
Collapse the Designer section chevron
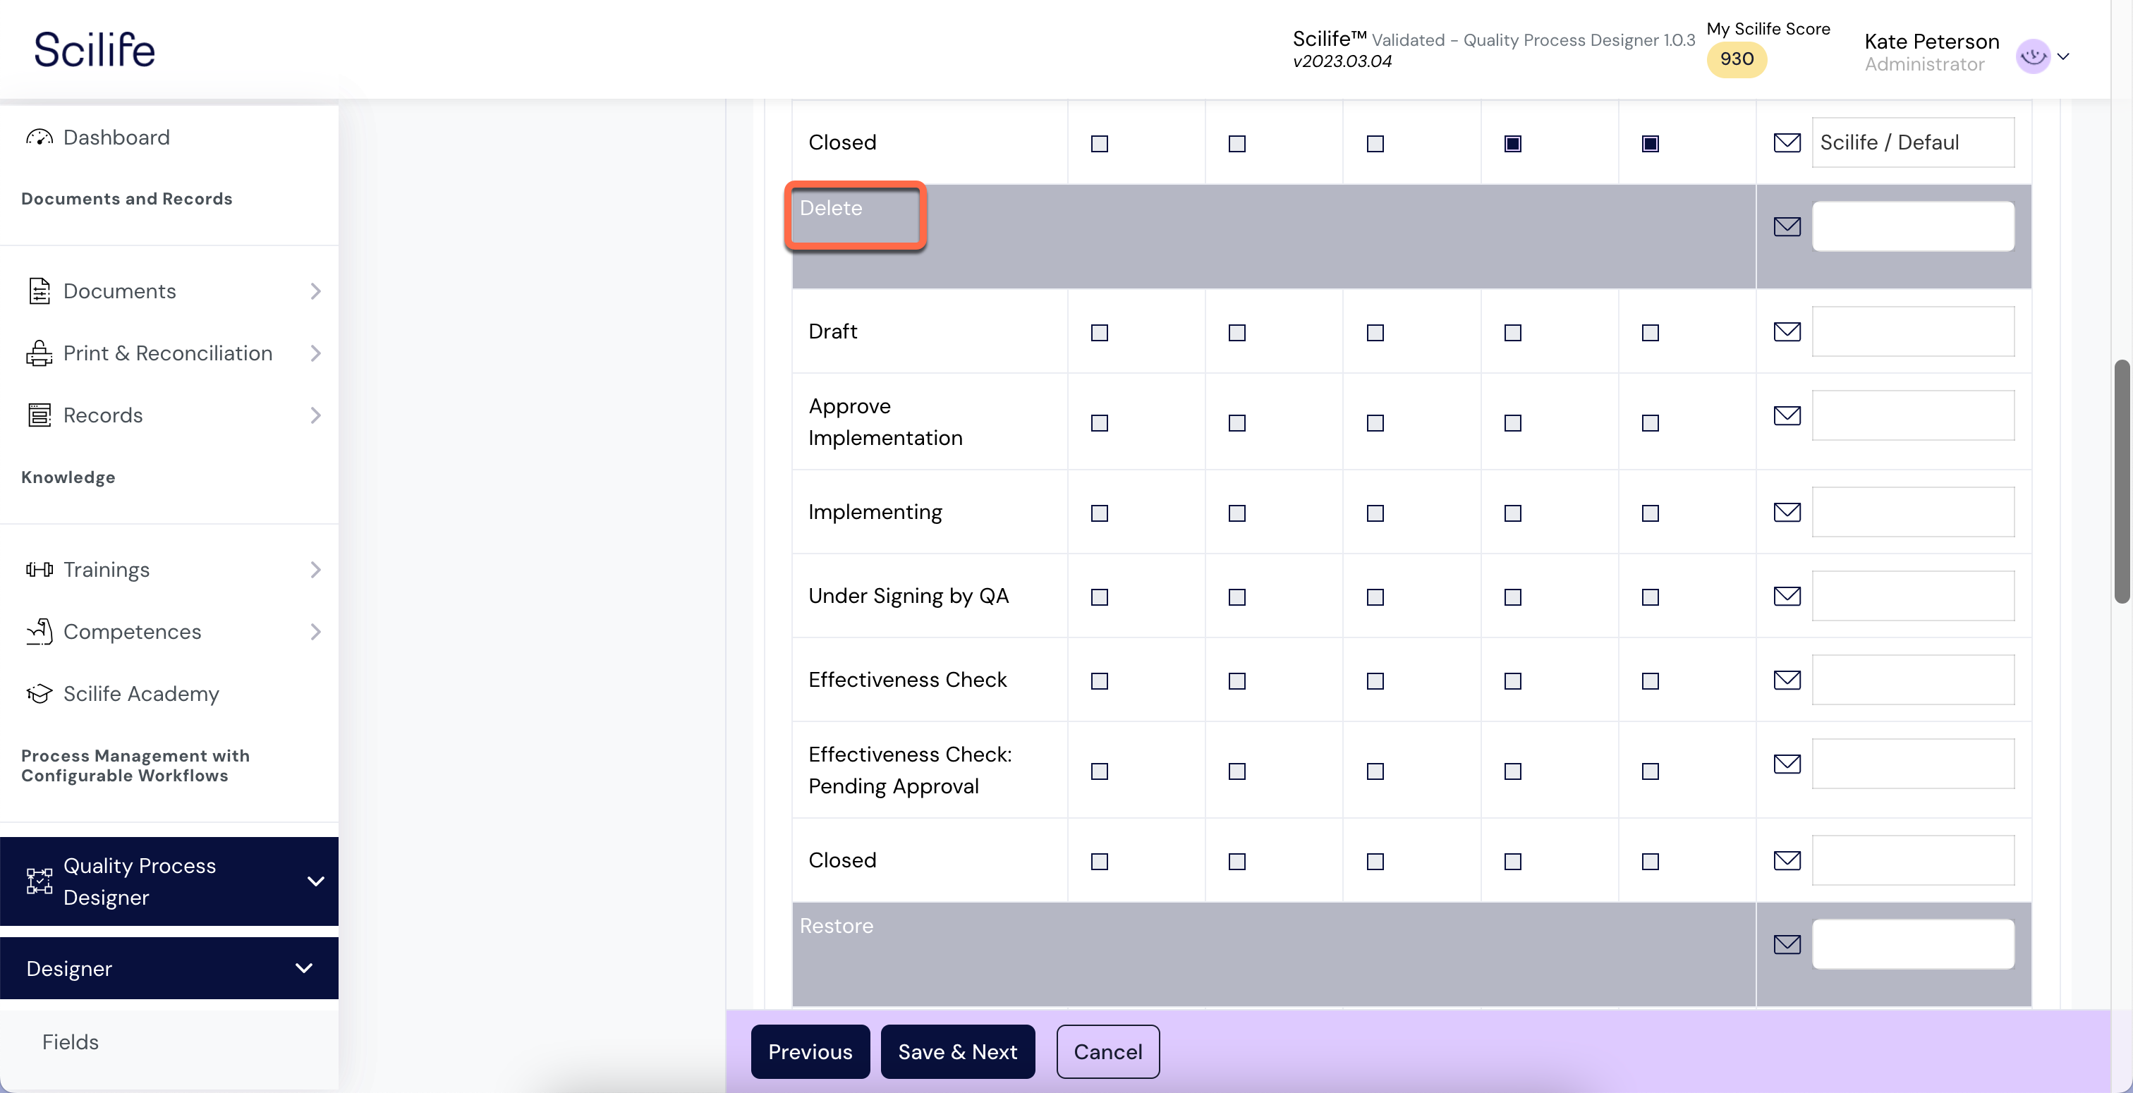tap(304, 968)
